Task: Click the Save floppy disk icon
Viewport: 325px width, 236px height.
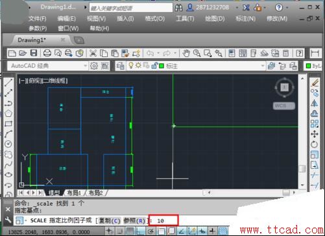Action: tap(34, 53)
